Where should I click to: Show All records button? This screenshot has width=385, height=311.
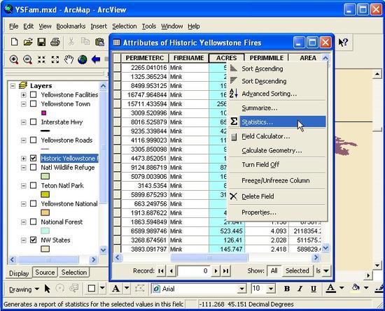click(274, 270)
